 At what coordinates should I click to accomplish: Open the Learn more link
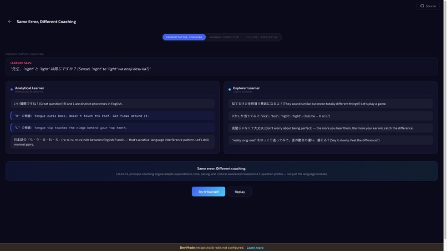coord(255,248)
